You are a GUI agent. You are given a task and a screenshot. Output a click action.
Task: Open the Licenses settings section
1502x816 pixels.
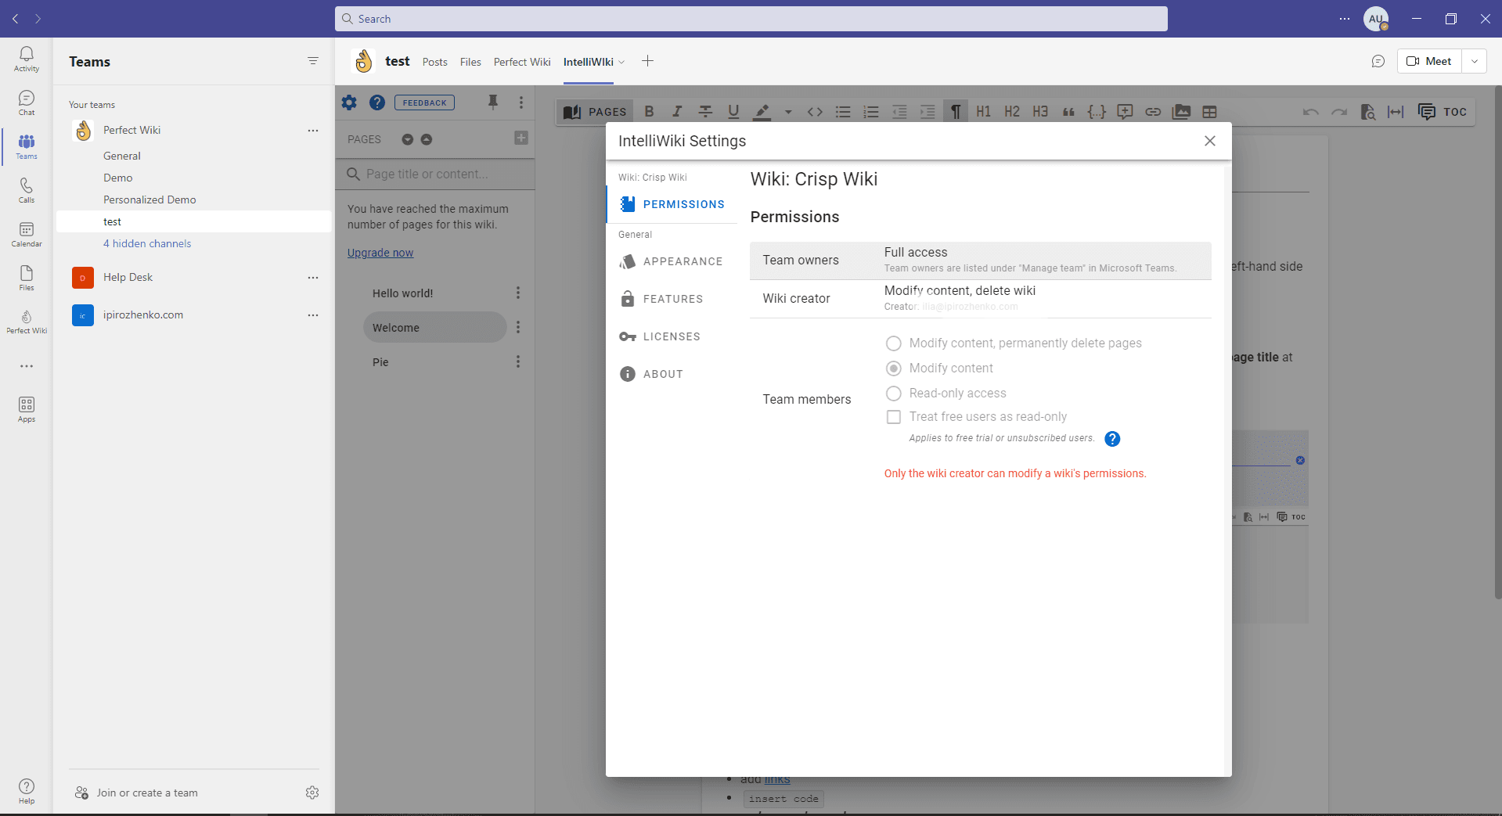(672, 336)
